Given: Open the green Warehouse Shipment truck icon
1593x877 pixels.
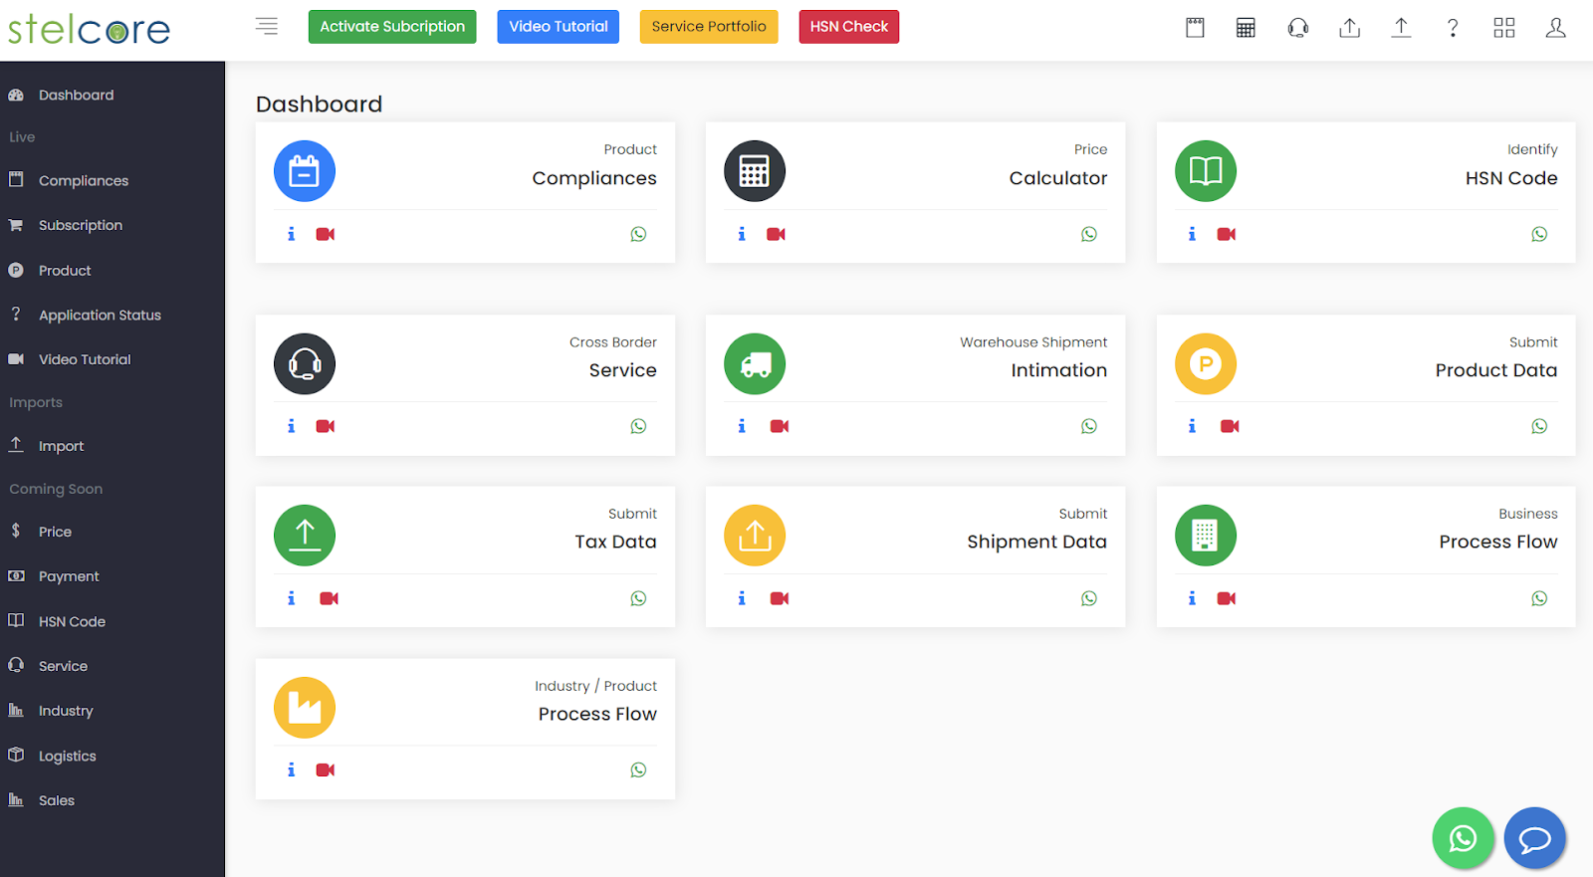Looking at the screenshot, I should click(x=755, y=363).
